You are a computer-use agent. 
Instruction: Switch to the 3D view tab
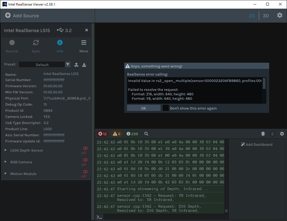coord(266,16)
